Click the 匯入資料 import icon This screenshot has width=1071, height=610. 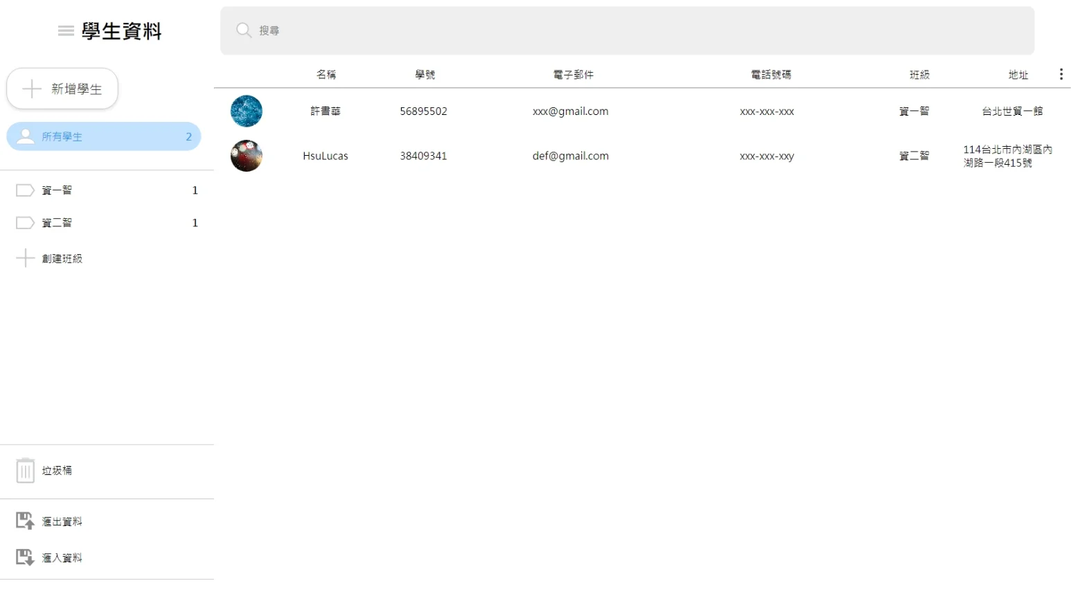click(x=25, y=557)
